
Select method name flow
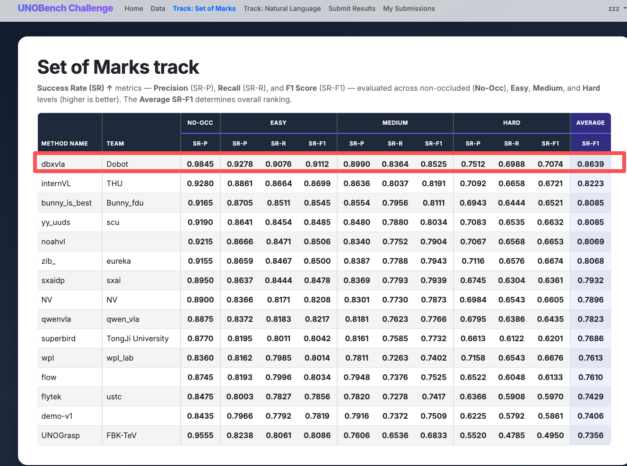49,377
